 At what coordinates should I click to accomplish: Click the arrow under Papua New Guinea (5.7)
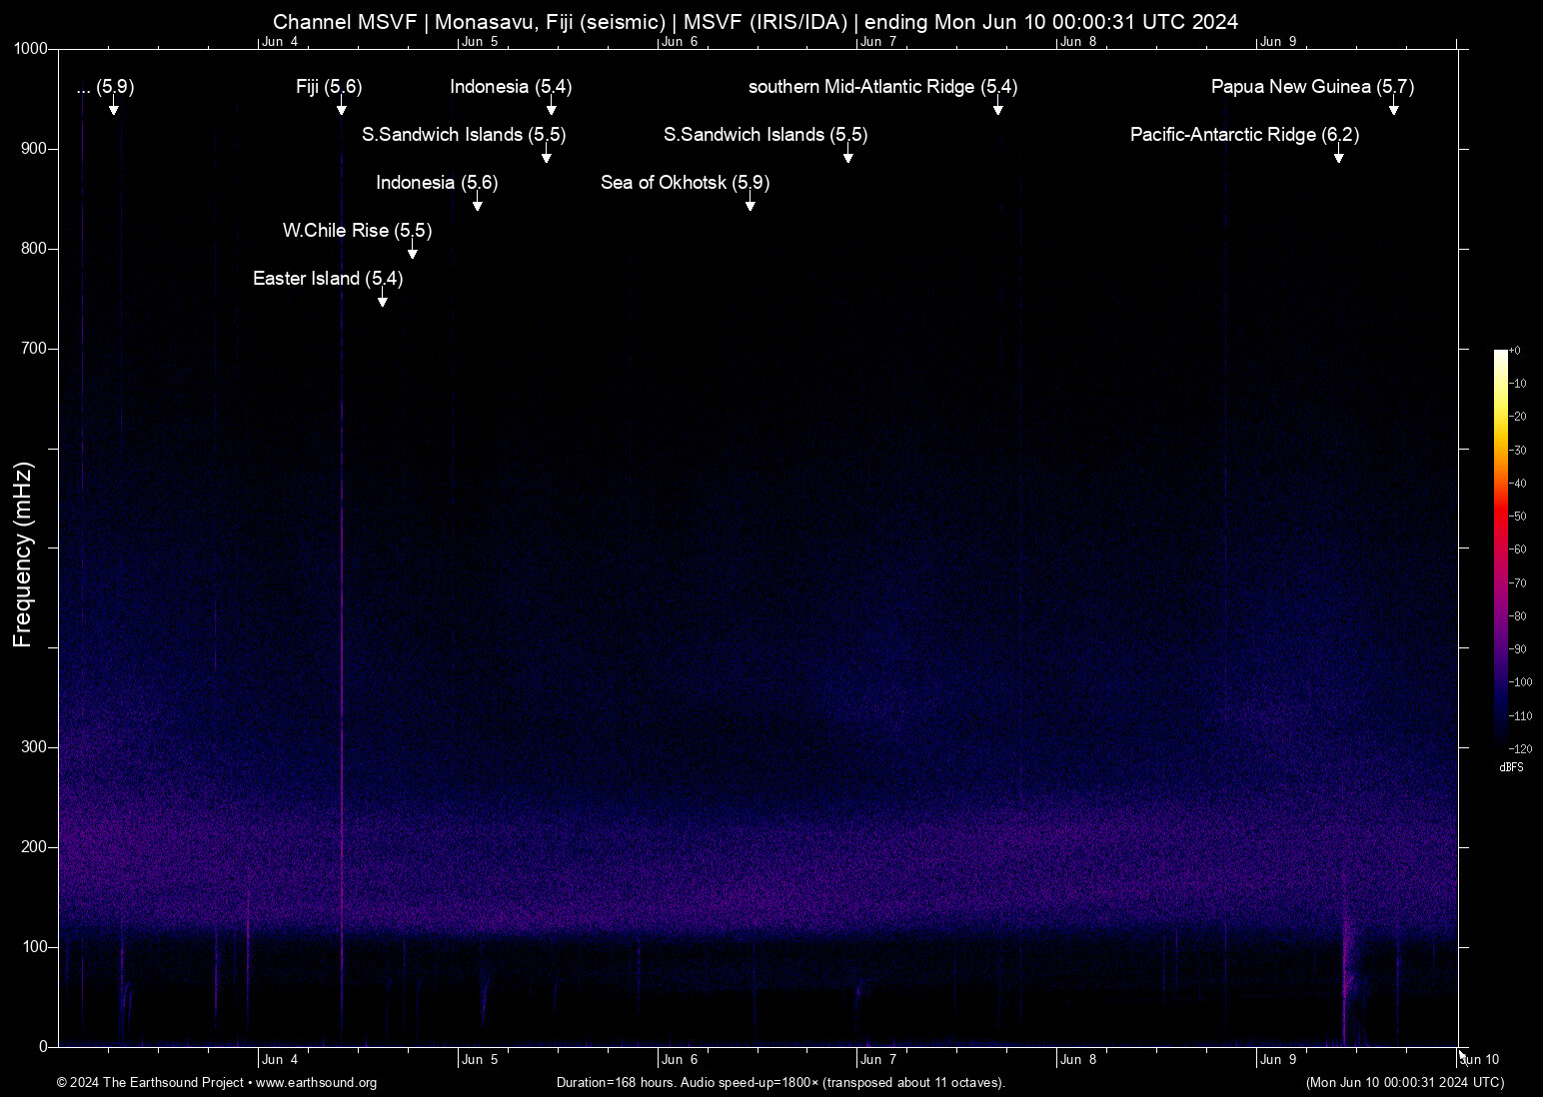pyautogui.click(x=1393, y=108)
